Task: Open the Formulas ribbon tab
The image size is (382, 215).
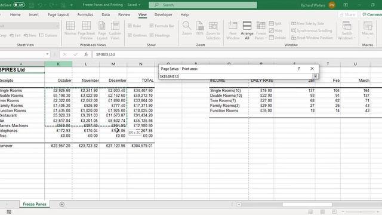Action: [x=85, y=14]
